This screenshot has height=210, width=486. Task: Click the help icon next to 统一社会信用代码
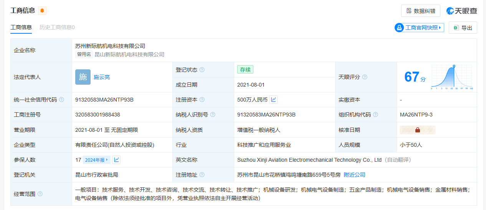61,100
